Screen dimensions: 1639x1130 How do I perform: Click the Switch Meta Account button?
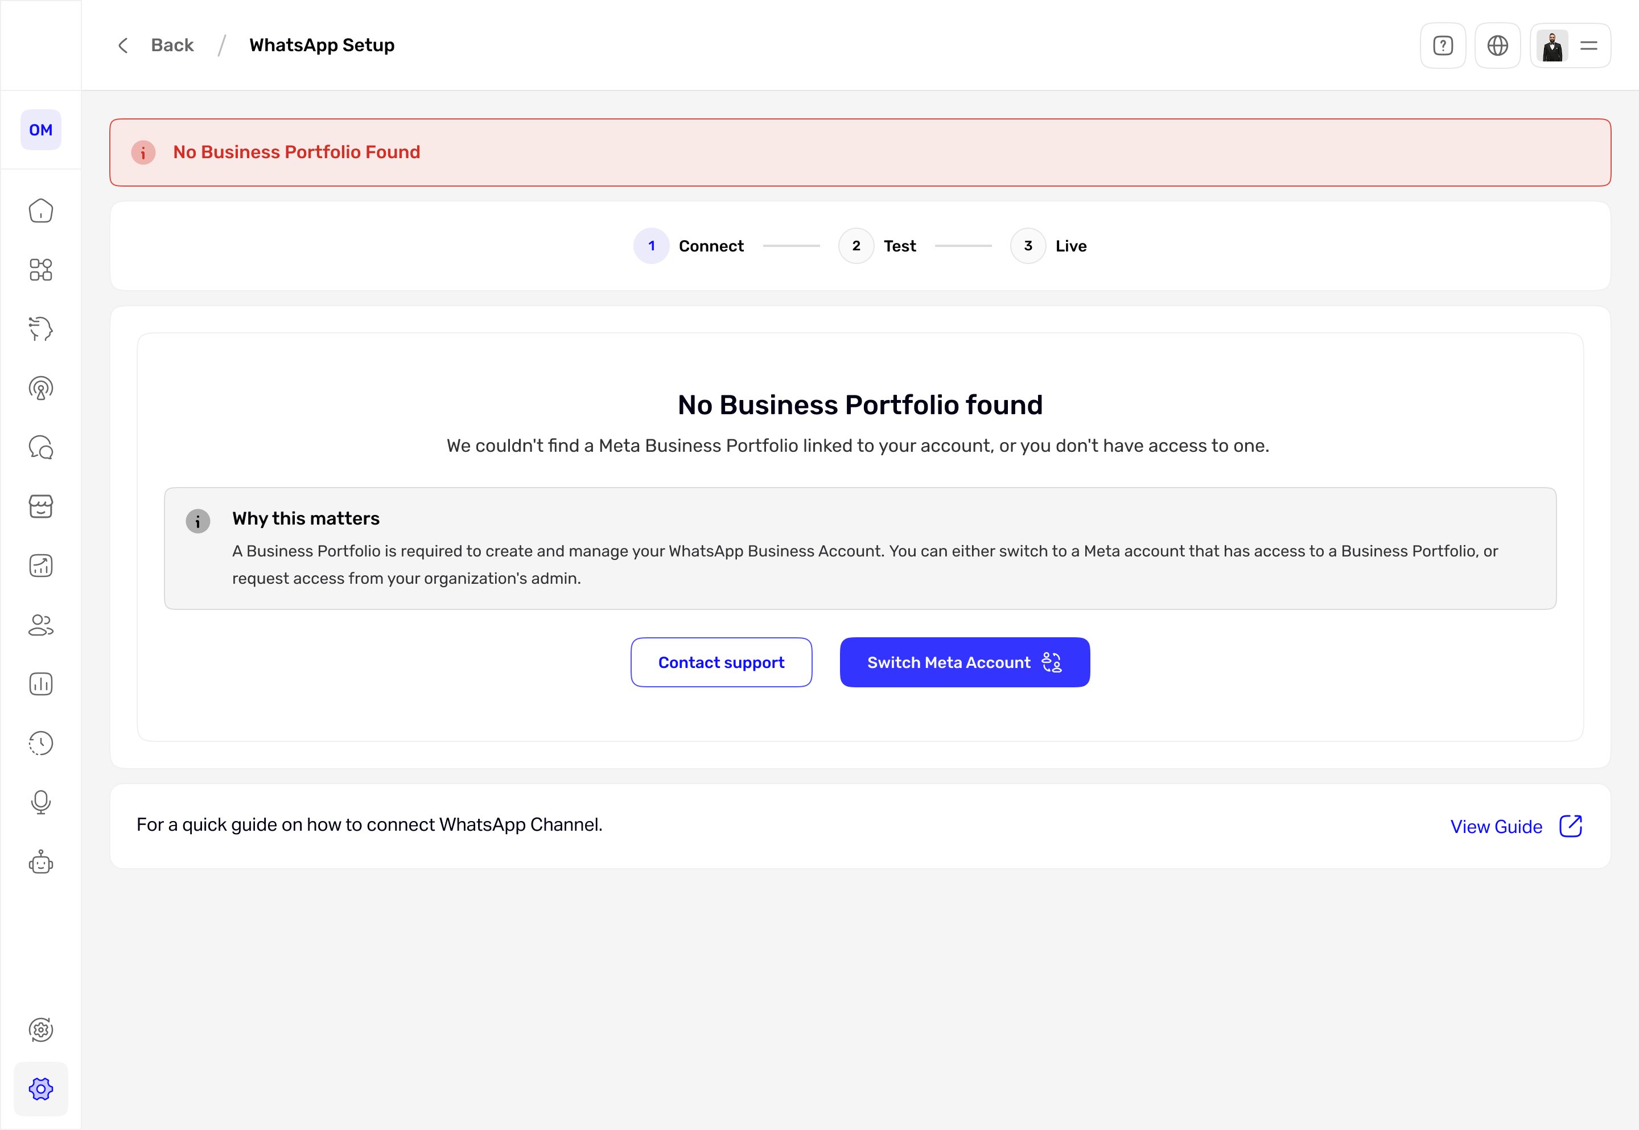(964, 662)
